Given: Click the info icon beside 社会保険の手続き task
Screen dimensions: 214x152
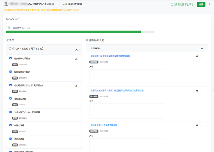Looking at the screenshot, I should point(76,59).
